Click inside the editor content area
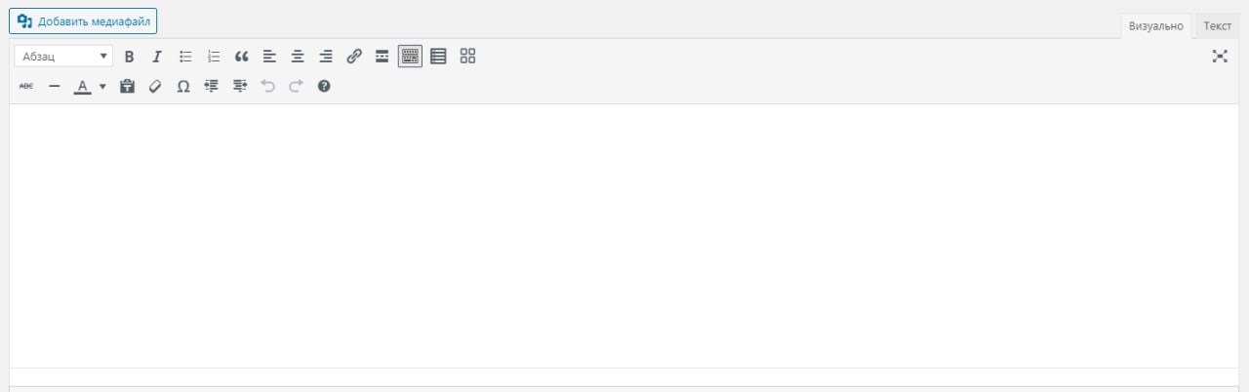Viewport: 1249px width, 392px height. click(x=624, y=235)
